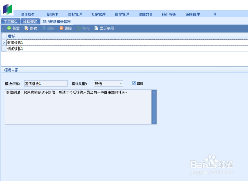Image resolution: width=248 pixels, height=181 pixels.
Task: Click the 修改 button label
Action: [x=34, y=29]
